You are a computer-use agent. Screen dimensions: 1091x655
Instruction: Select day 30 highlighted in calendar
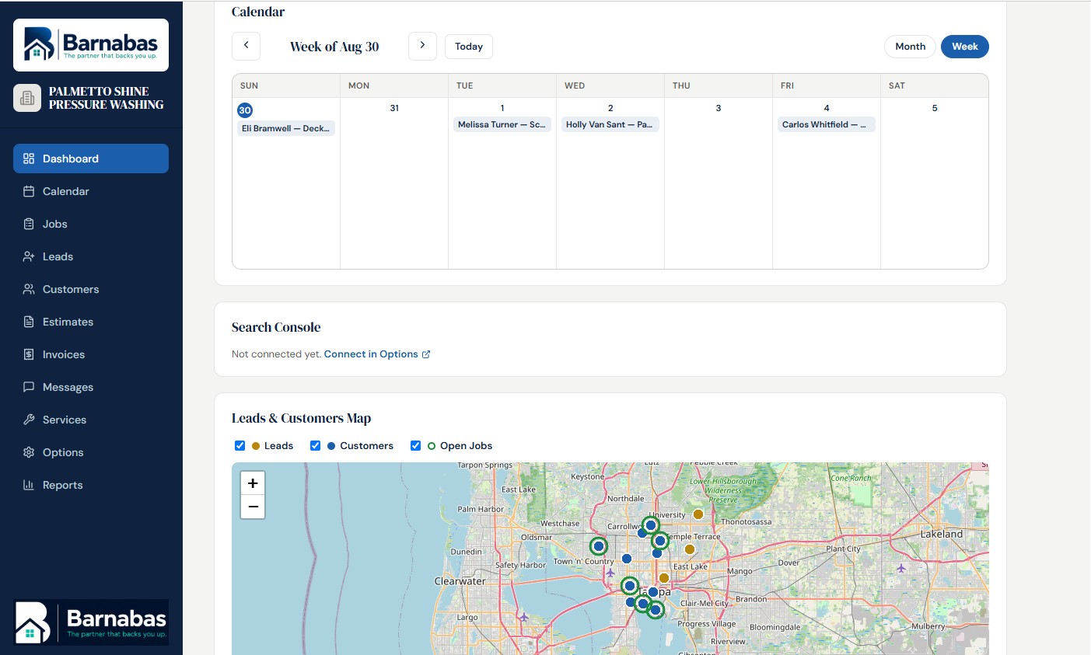pos(245,110)
